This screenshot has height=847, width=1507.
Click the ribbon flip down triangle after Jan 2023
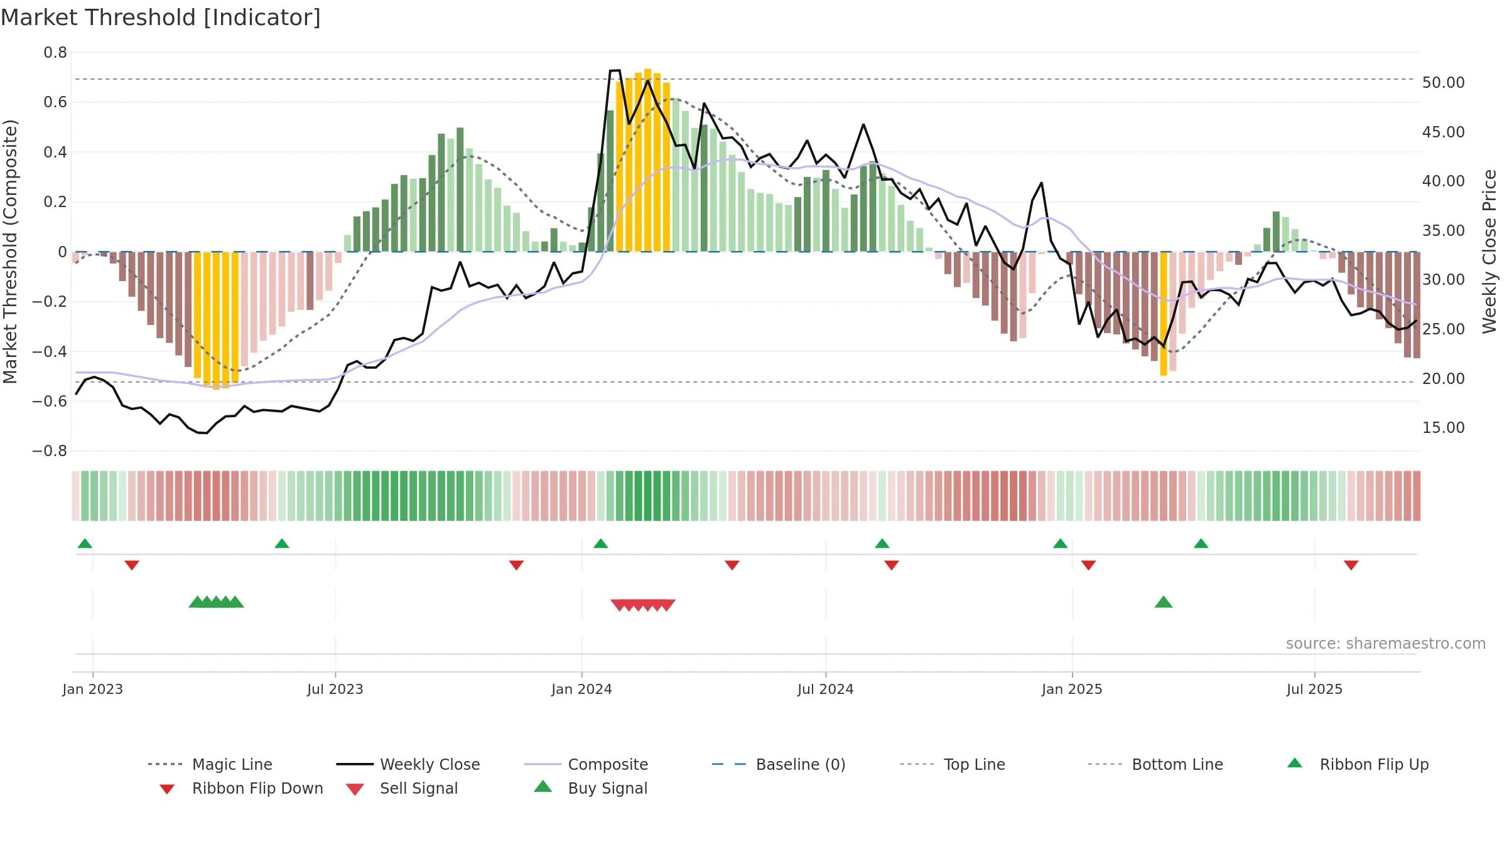click(132, 565)
